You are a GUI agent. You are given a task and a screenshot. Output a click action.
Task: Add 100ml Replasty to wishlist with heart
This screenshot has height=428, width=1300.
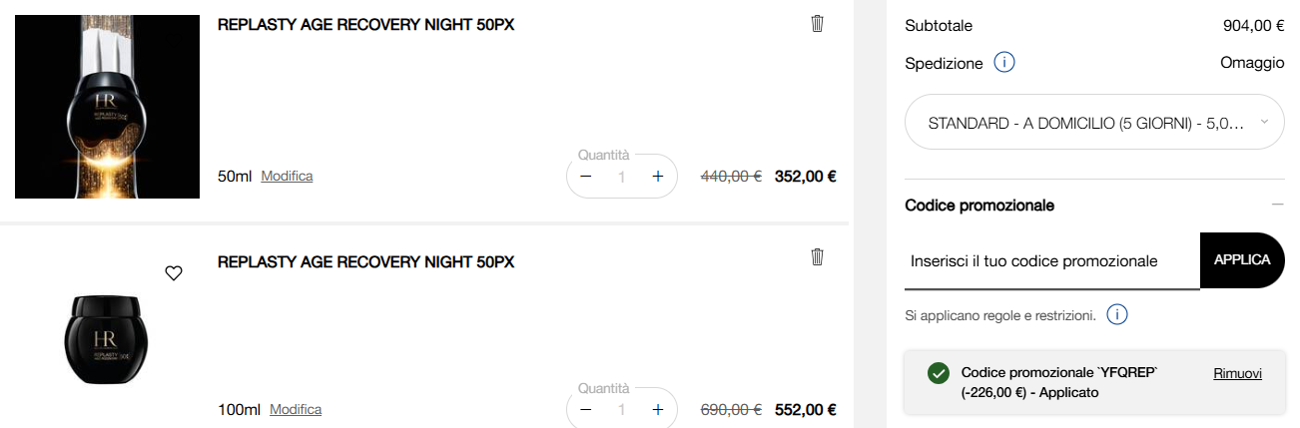(x=174, y=273)
